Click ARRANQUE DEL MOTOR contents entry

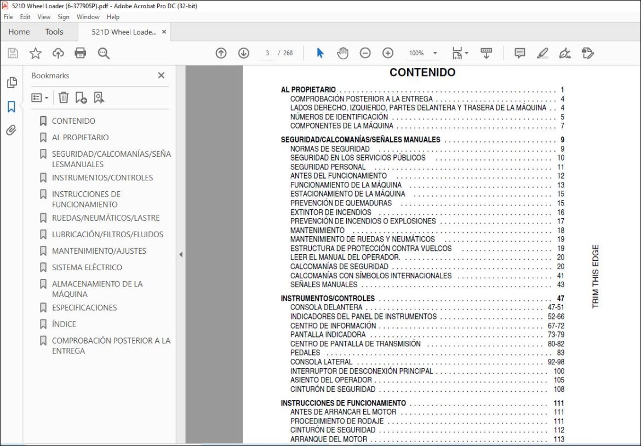click(329, 439)
